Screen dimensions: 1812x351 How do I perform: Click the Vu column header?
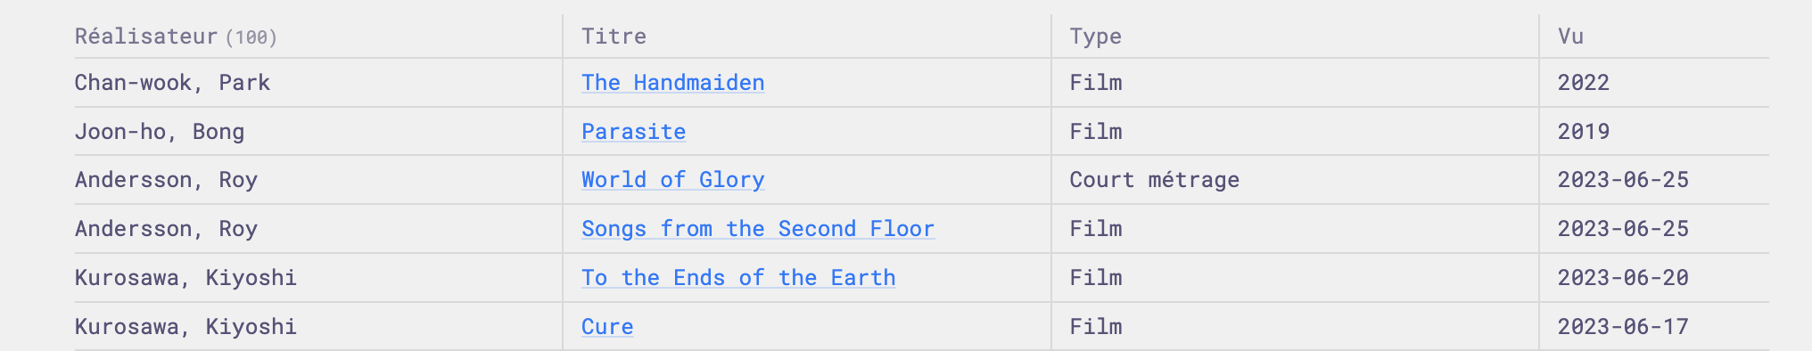coord(1570,37)
